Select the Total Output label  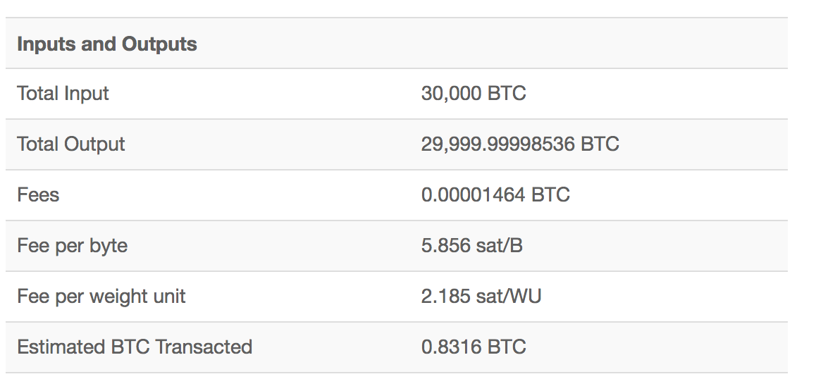[x=70, y=144]
